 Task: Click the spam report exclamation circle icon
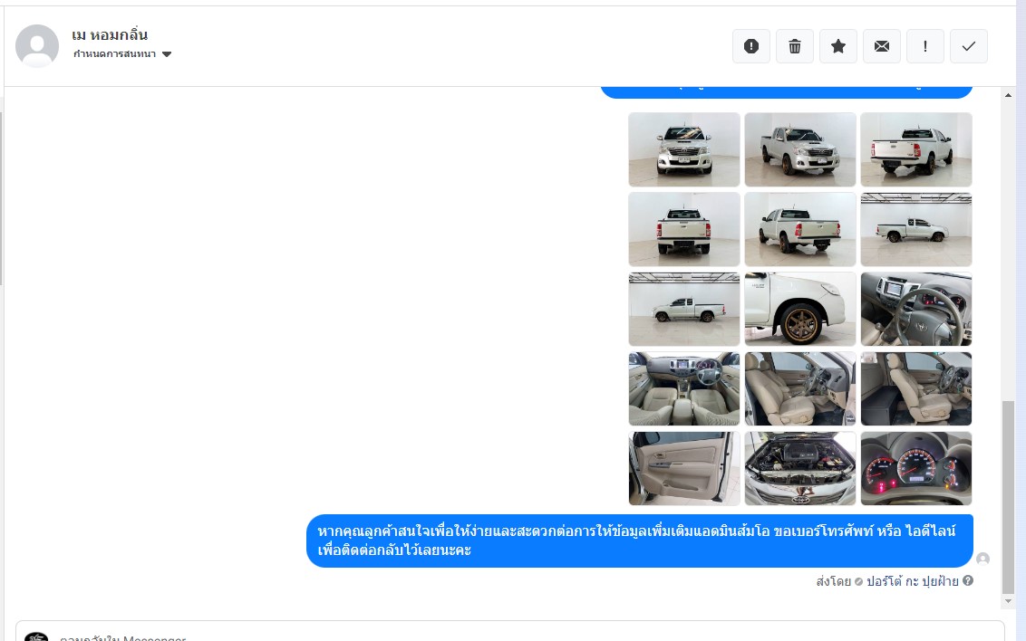click(x=751, y=46)
